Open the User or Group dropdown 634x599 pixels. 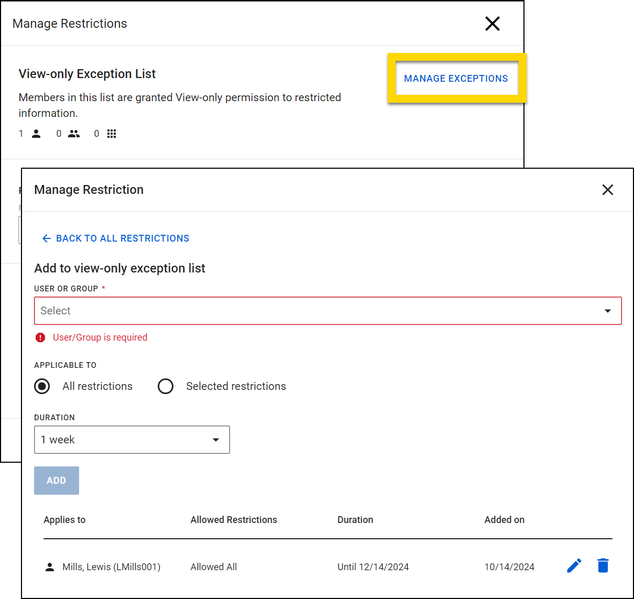(328, 311)
